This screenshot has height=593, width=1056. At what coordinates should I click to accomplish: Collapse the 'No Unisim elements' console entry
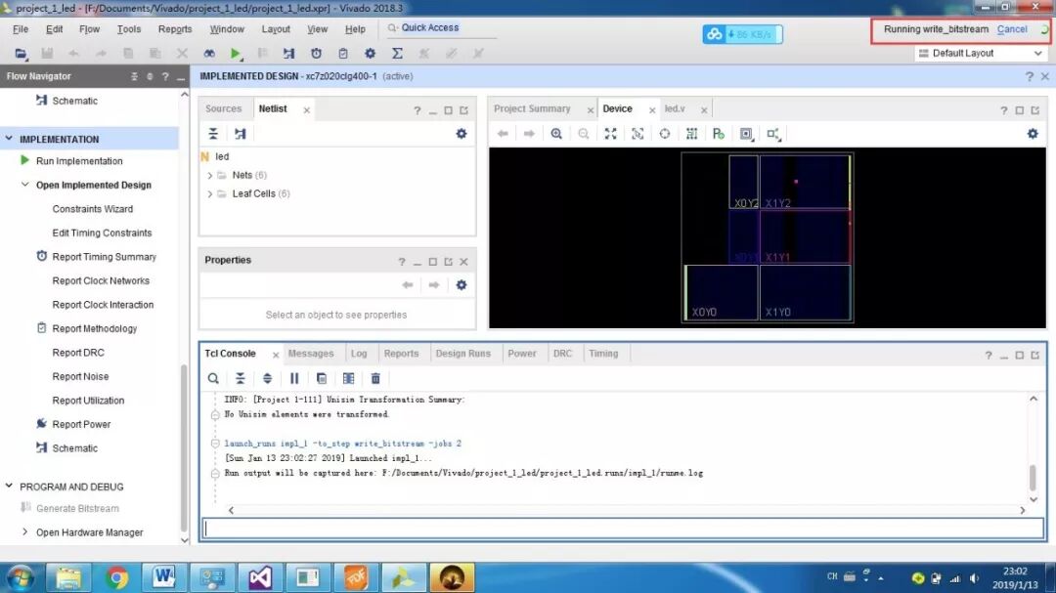coord(215,414)
